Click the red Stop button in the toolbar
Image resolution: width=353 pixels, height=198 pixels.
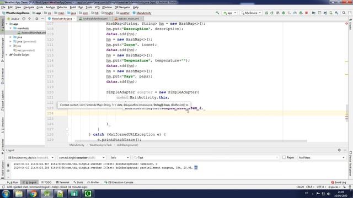[x=307, y=13]
